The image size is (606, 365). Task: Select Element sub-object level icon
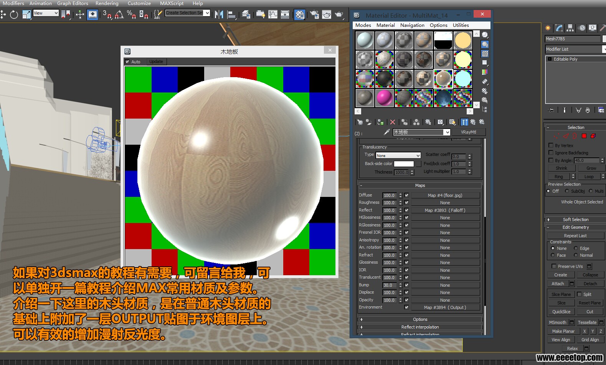(x=593, y=136)
